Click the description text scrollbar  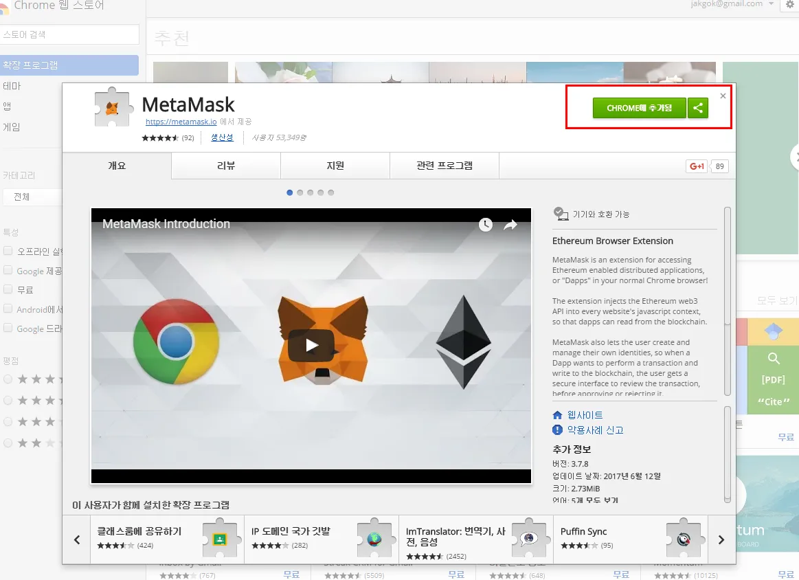(x=727, y=301)
